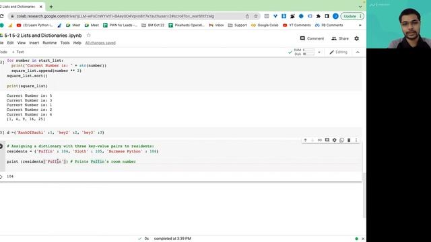The height and width of the screenshot is (242, 431).
Task: Click the residents dictionary assignment line
Action: tap(83, 151)
